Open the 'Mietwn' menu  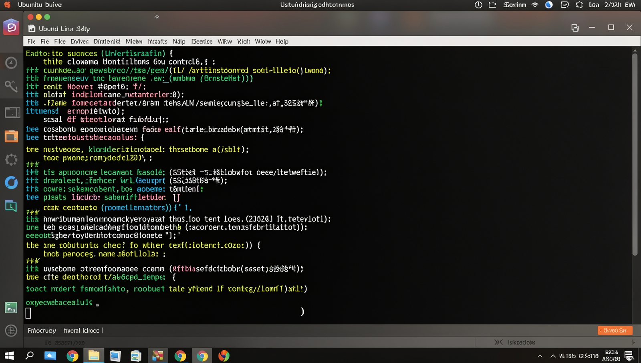pos(134,41)
